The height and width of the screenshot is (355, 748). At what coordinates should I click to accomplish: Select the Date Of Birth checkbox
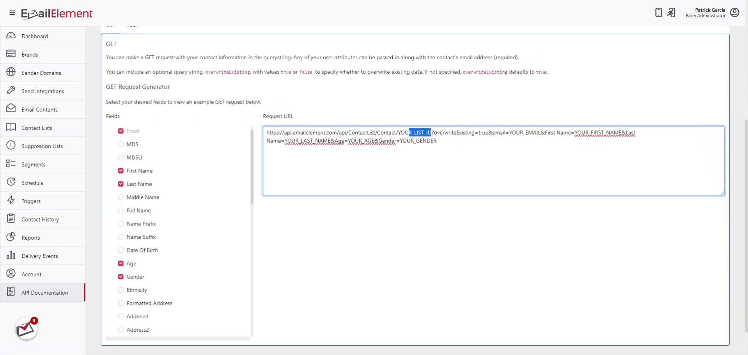[121, 250]
